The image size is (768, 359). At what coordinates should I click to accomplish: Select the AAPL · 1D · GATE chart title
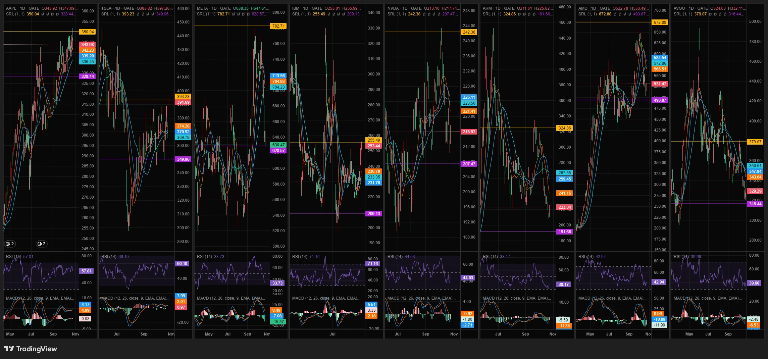[x=22, y=8]
